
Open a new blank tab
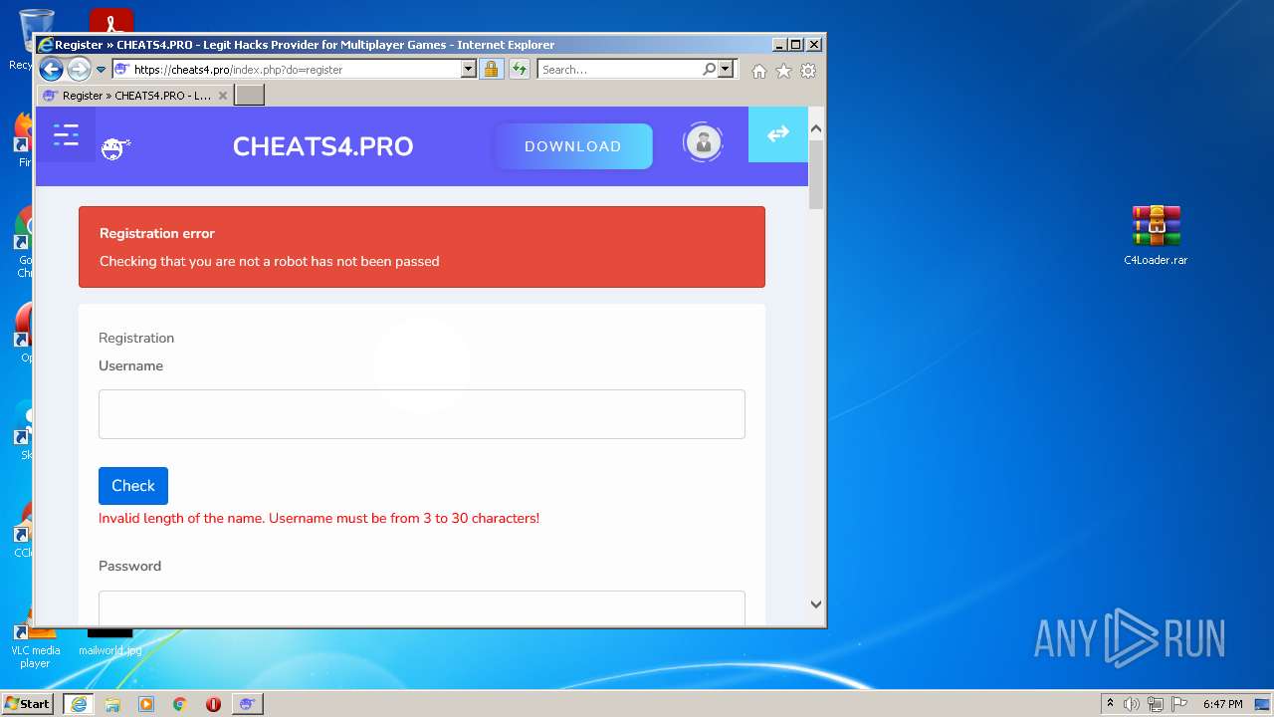point(249,96)
